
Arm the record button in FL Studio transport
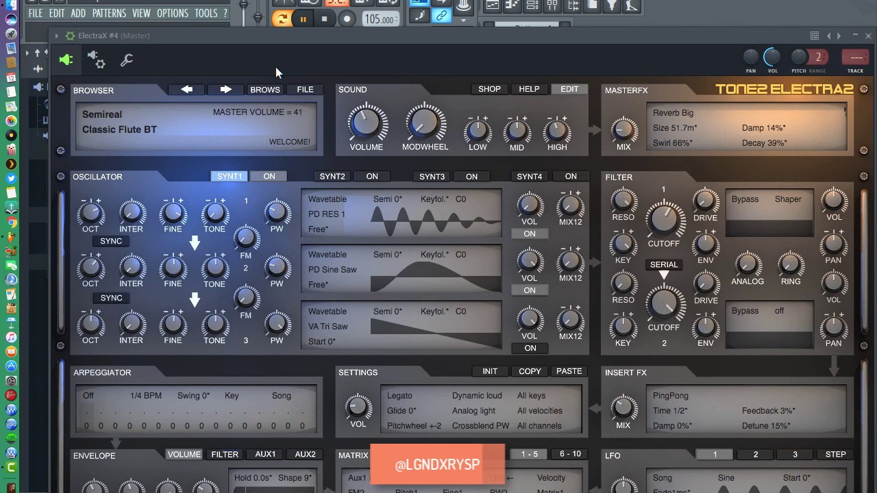click(347, 19)
